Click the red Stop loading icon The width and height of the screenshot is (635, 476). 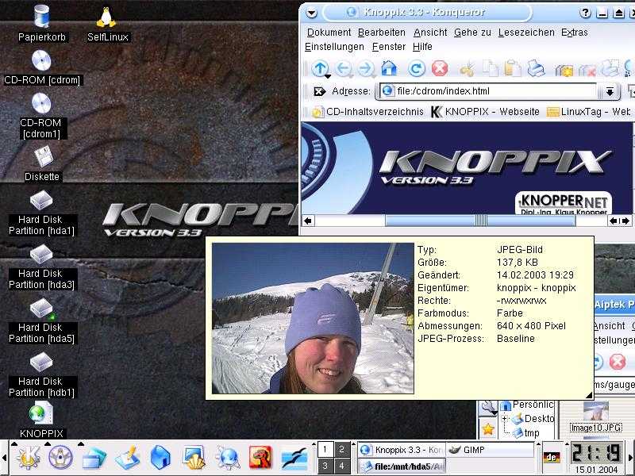pos(439,69)
